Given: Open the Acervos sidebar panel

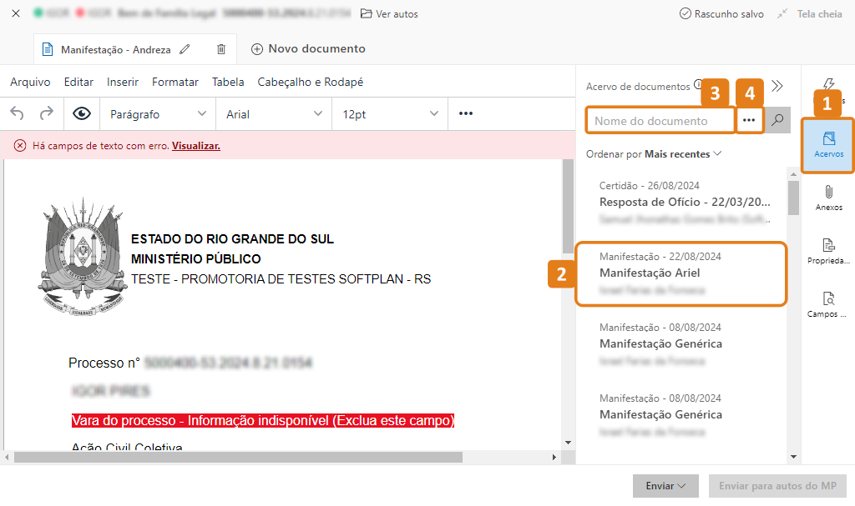Looking at the screenshot, I should click(x=828, y=145).
